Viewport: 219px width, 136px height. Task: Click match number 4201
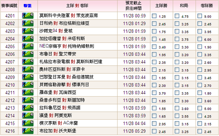[10, 16]
